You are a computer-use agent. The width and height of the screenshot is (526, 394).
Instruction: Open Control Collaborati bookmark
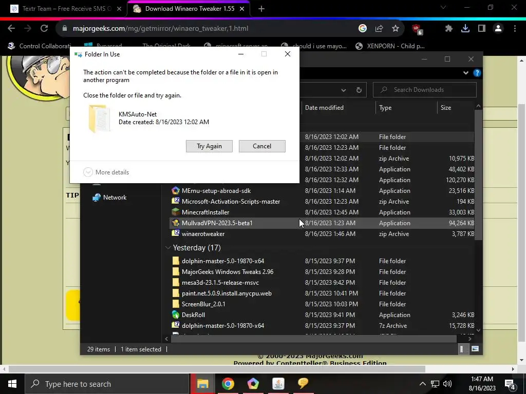point(40,46)
